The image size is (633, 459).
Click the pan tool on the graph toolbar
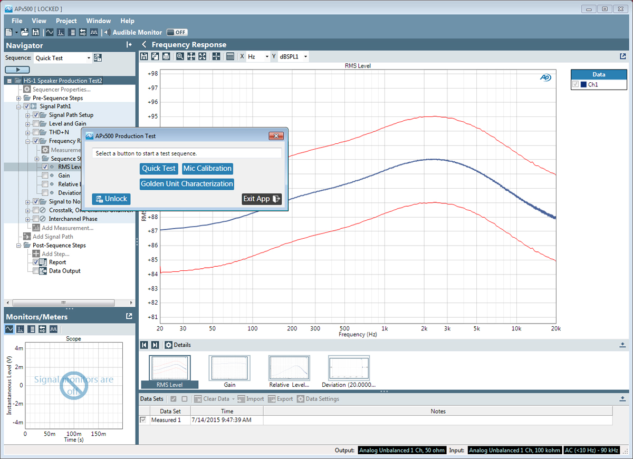click(191, 56)
